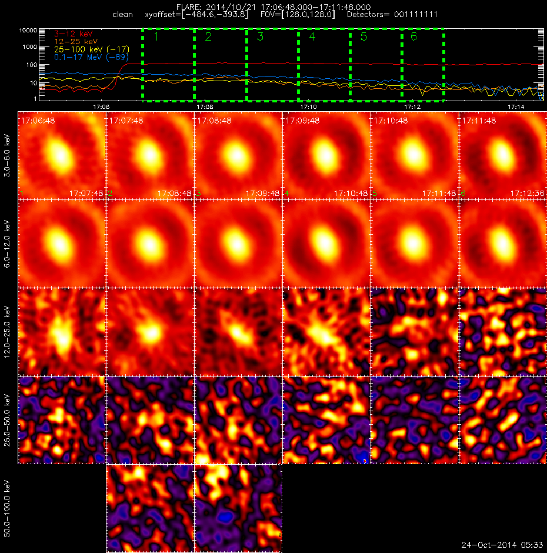The width and height of the screenshot is (547, 553).
Task: Select the second-column 12.0-25.0 keV image
Action: pos(150,332)
